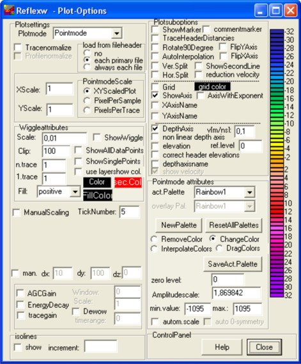Tick the AutoInterpolation checkbox
This screenshot has width=301, height=364.
[x=155, y=56]
